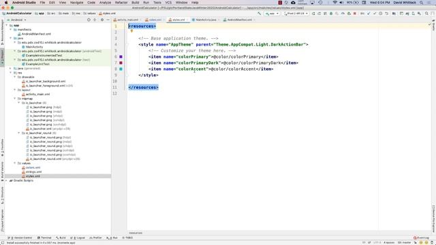Select colors.xml in values folder

click(33, 167)
